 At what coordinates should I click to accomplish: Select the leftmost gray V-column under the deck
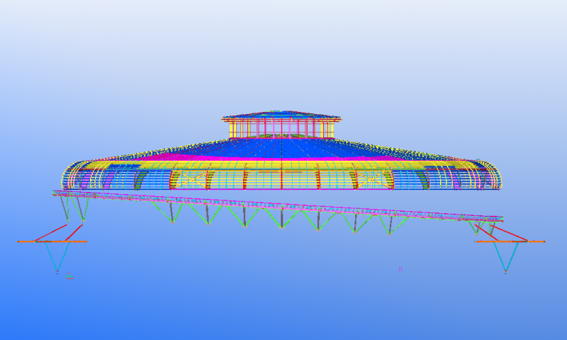66,208
